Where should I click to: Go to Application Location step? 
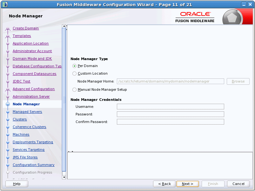point(30,43)
